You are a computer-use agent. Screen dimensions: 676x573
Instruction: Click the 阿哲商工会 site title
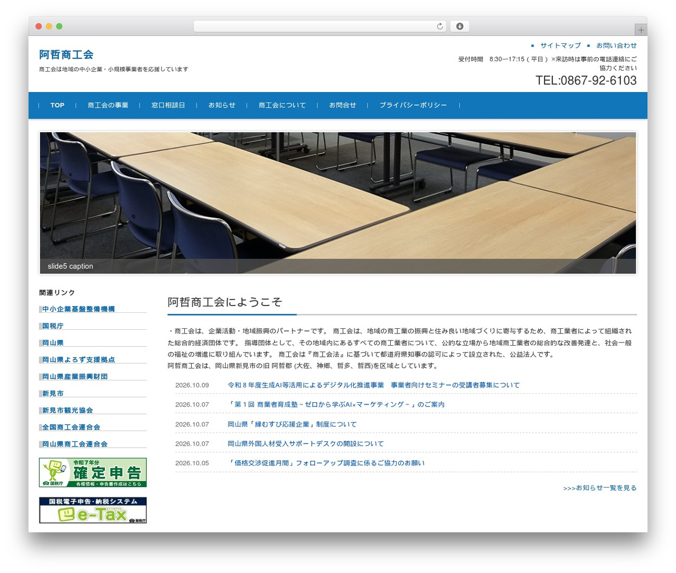66,54
